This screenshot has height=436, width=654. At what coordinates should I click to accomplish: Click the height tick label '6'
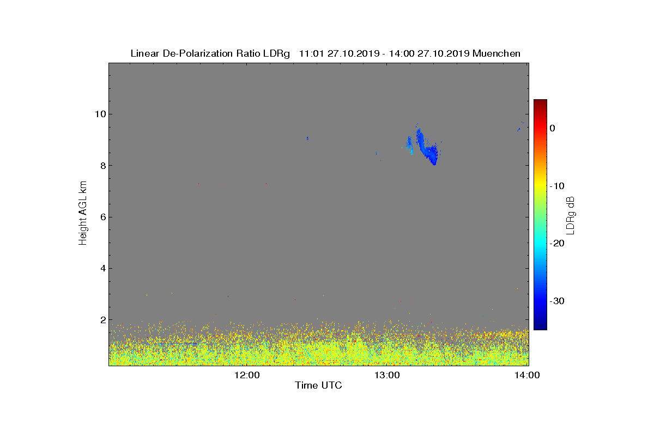click(x=102, y=217)
